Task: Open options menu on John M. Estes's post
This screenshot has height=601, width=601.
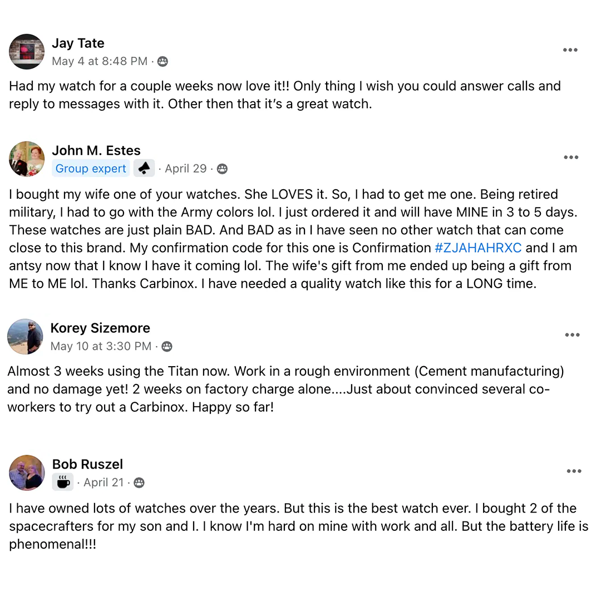Action: click(571, 157)
